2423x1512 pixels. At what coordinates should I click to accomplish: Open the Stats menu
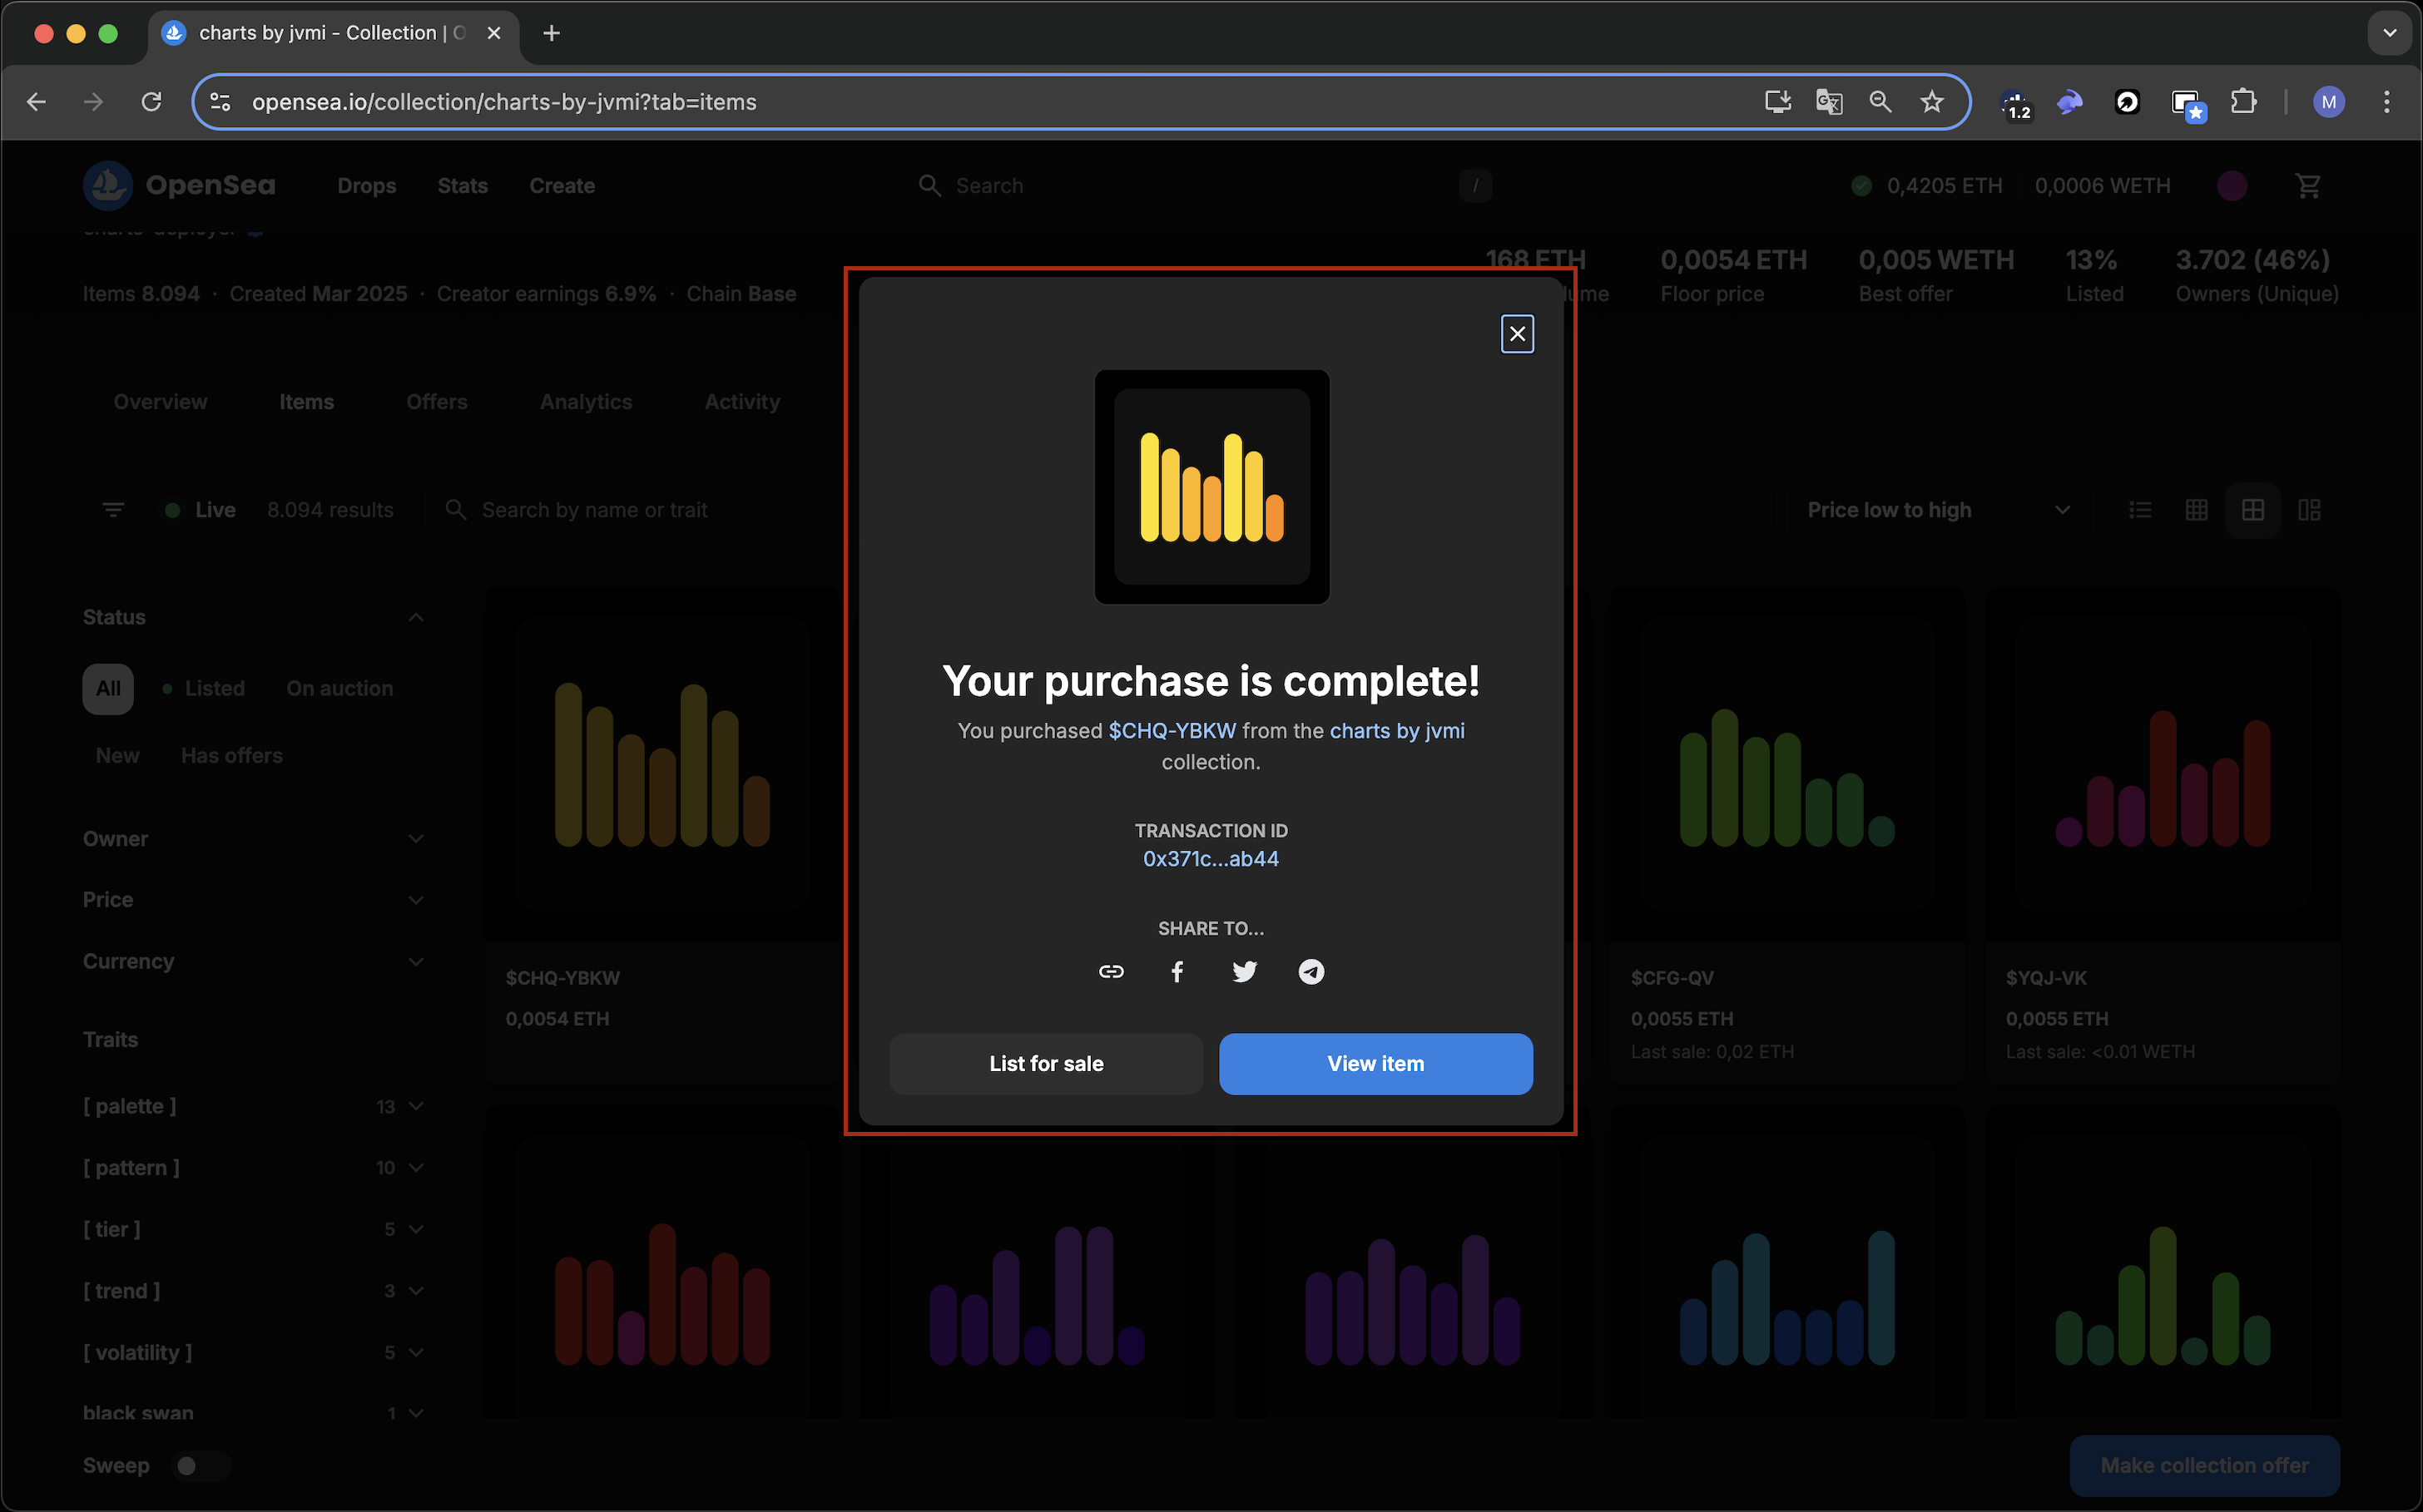pyautogui.click(x=462, y=186)
